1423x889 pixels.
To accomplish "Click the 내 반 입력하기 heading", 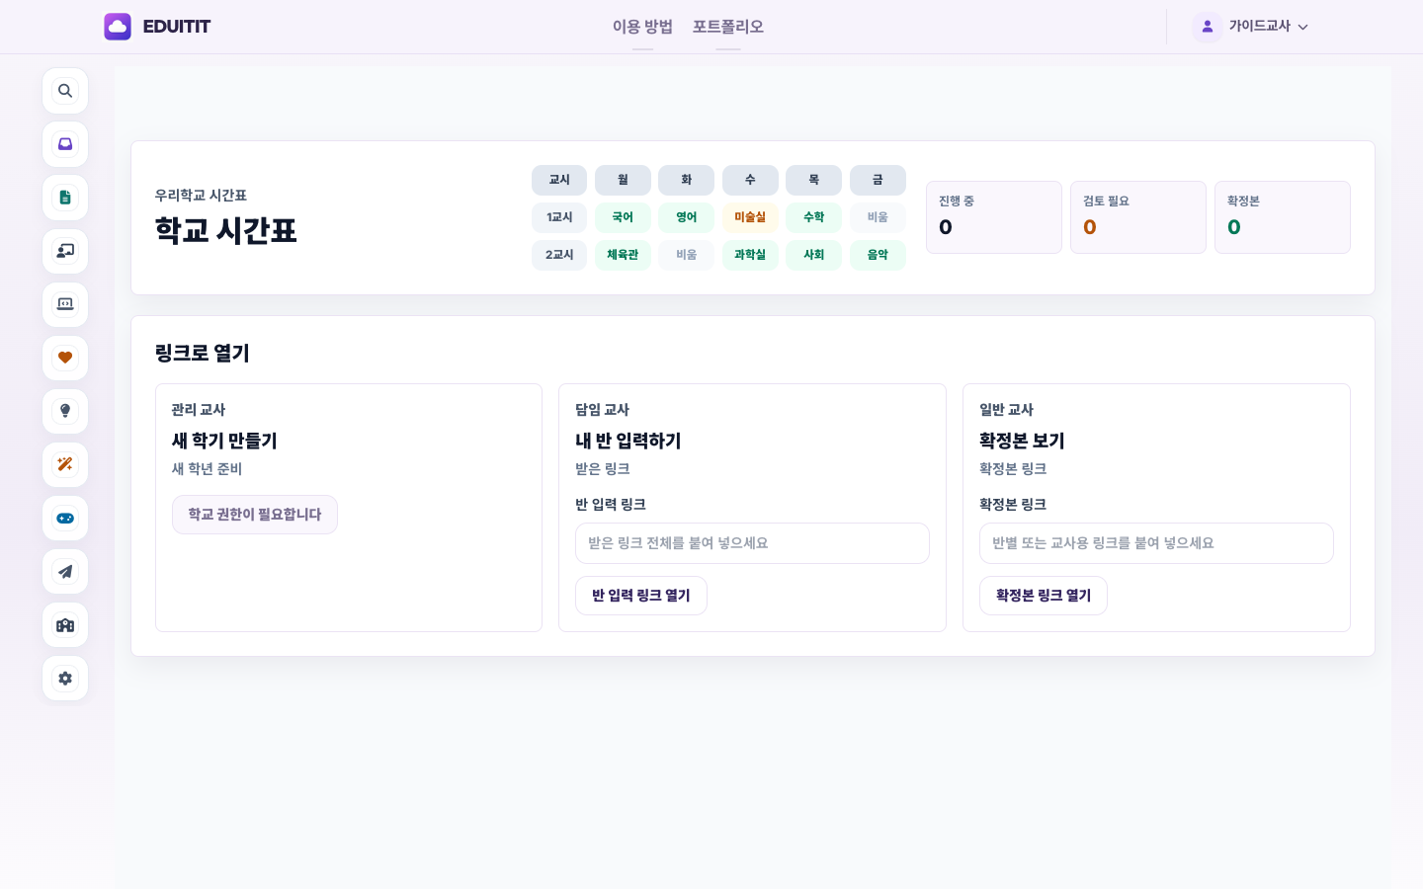I will point(628,441).
